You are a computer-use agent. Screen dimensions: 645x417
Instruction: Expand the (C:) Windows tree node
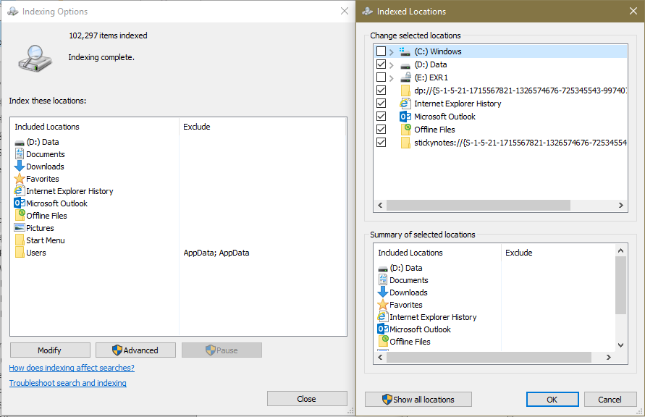pos(392,51)
